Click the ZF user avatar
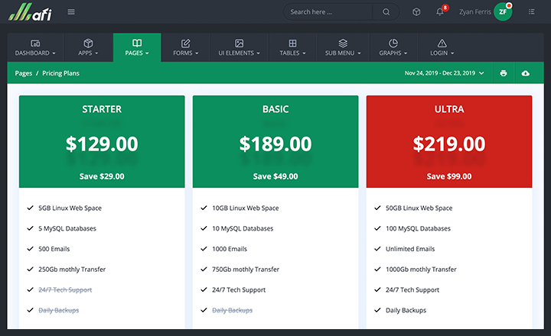The width and height of the screenshot is (551, 336). tap(503, 11)
